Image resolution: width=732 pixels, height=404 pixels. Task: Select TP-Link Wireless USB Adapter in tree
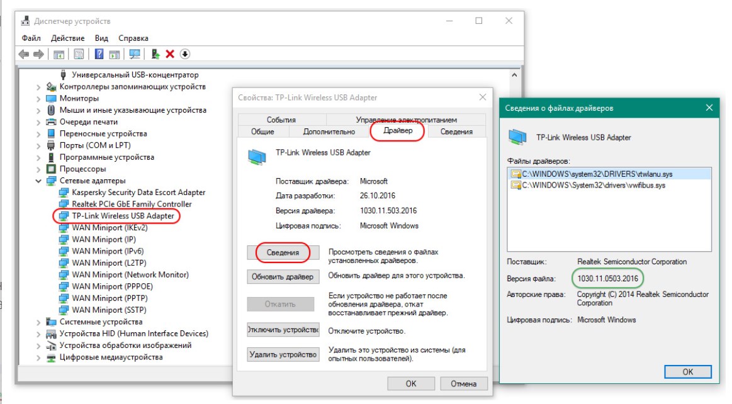pyautogui.click(x=123, y=216)
